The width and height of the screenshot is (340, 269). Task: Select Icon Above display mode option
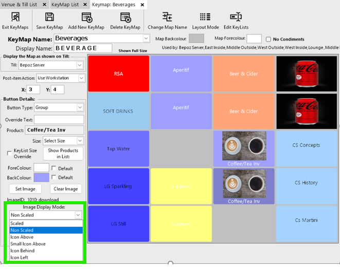23,237
